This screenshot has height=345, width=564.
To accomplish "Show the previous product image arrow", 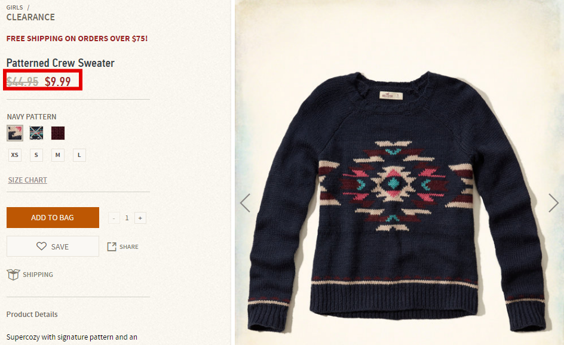I will tap(245, 203).
